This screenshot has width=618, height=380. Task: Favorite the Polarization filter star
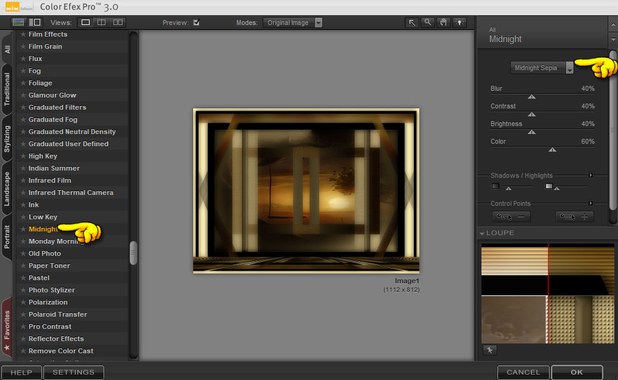(x=23, y=303)
